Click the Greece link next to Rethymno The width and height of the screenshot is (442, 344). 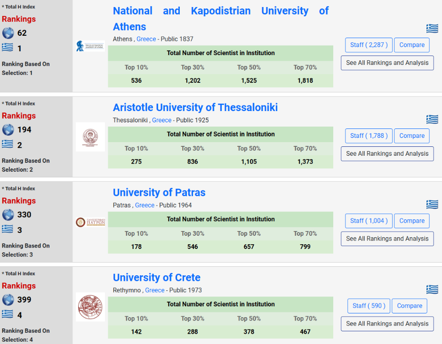[x=155, y=290]
